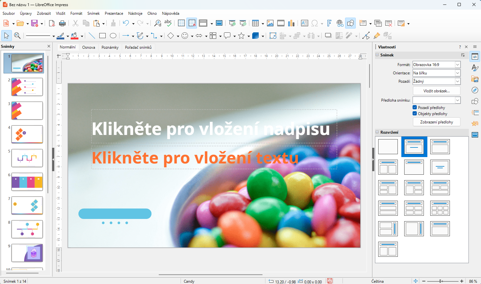Viewport: 481px width, 284px height.
Task: Open the Prezentace menu
Action: (x=114, y=13)
